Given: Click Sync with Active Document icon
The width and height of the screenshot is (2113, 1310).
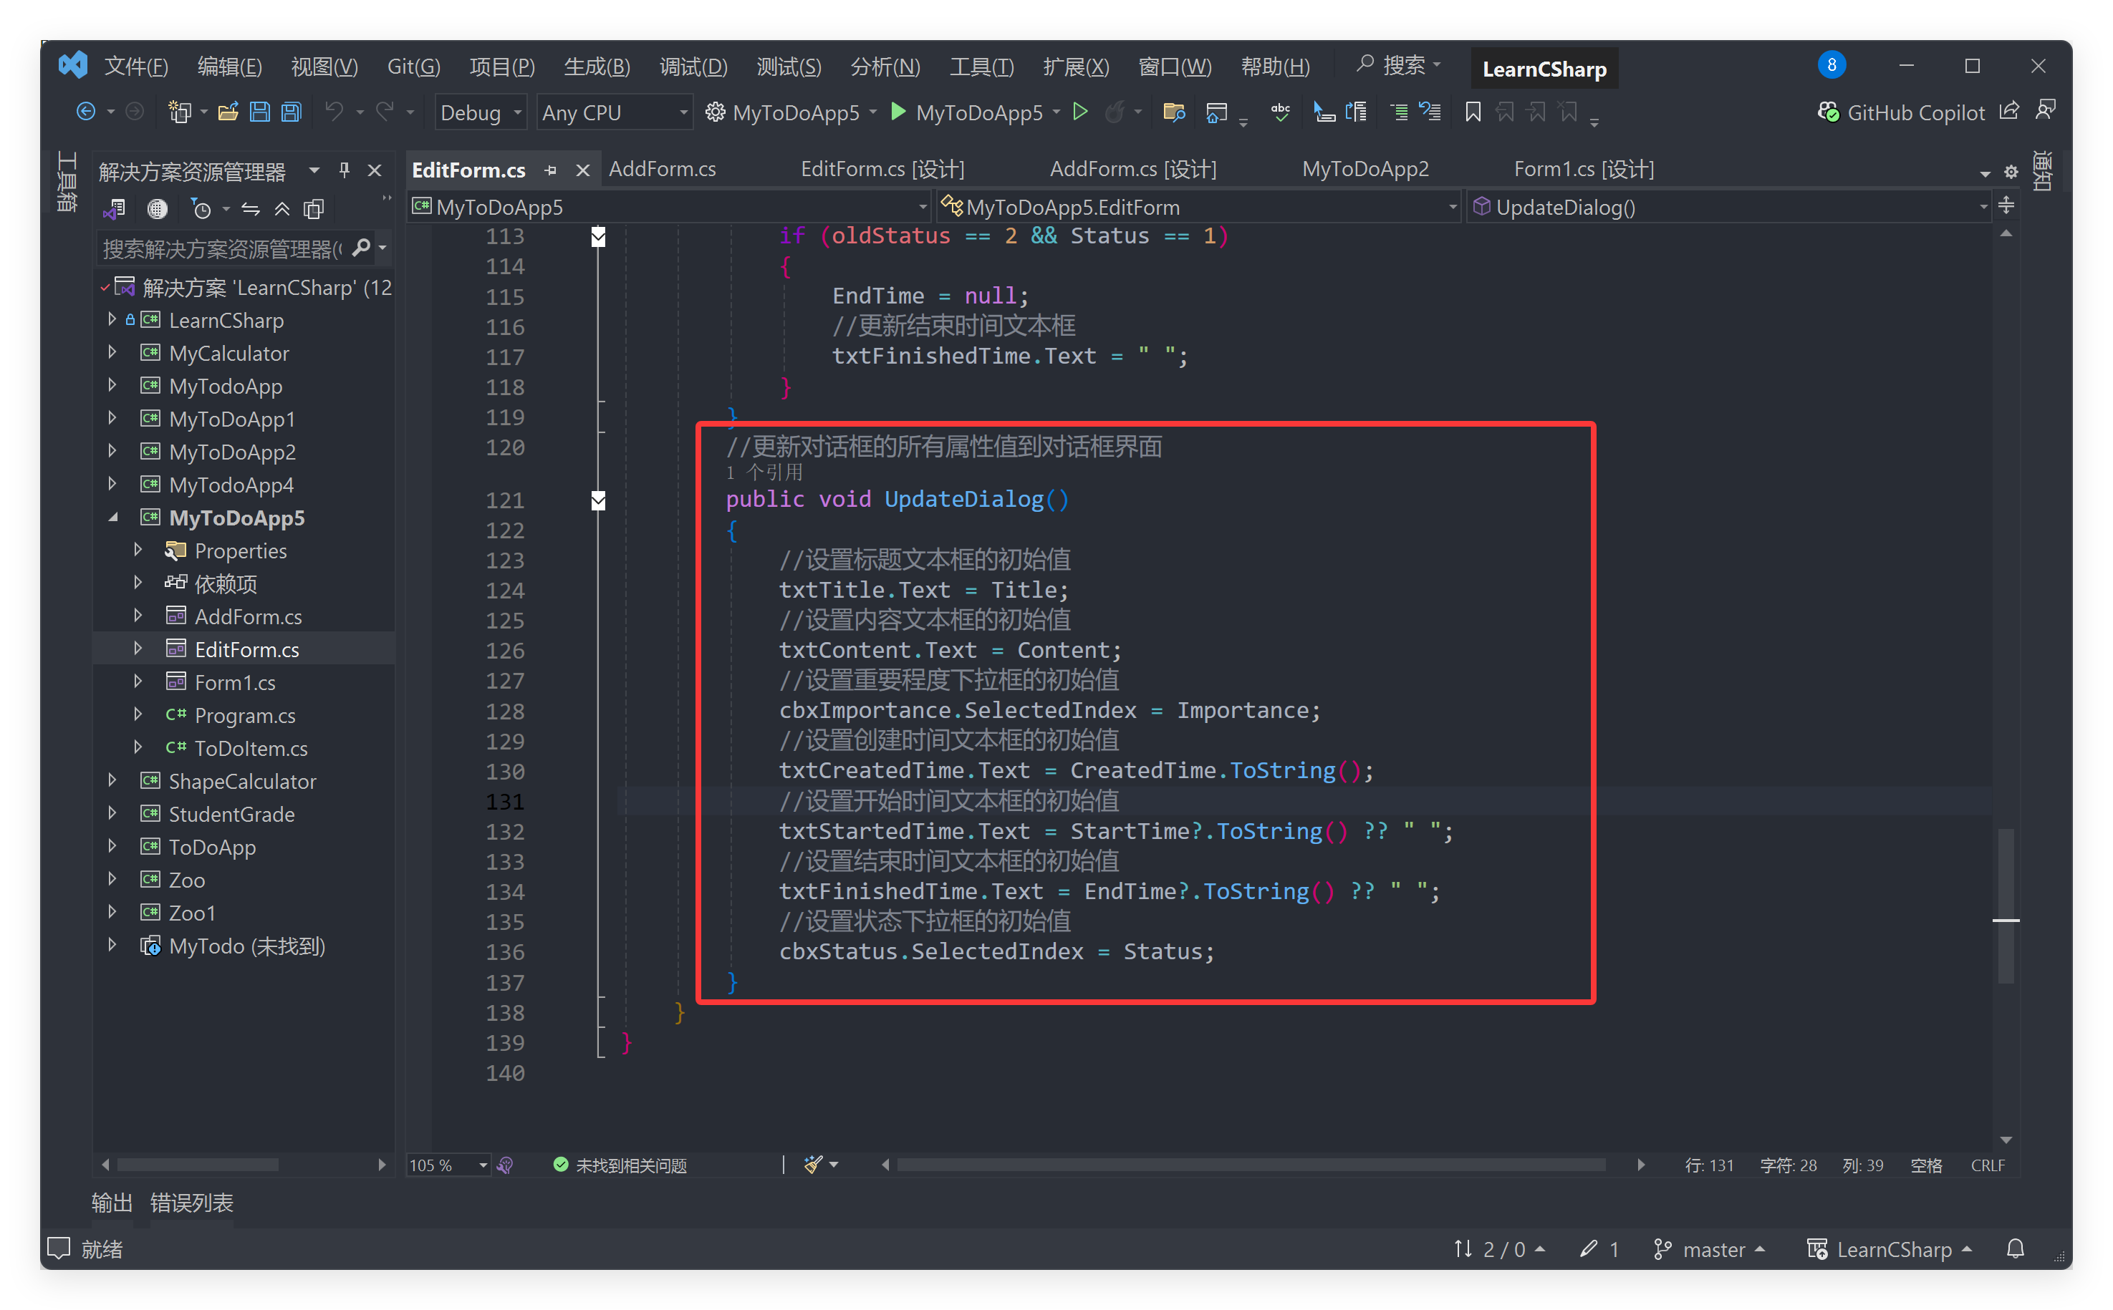Looking at the screenshot, I should pyautogui.click(x=251, y=209).
